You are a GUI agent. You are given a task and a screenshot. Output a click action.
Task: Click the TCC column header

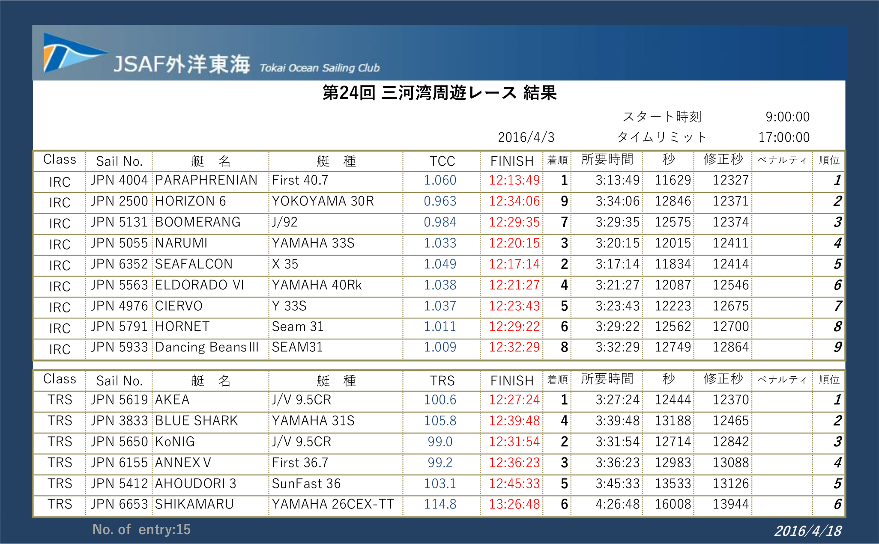coord(442,161)
